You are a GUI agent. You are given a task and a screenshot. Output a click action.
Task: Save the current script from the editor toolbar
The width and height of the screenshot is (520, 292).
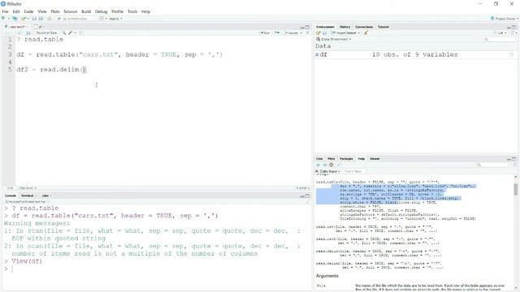point(28,32)
